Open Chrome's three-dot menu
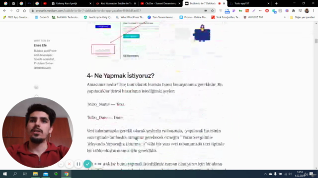Viewport: 318px width, 178px height. 314,11
